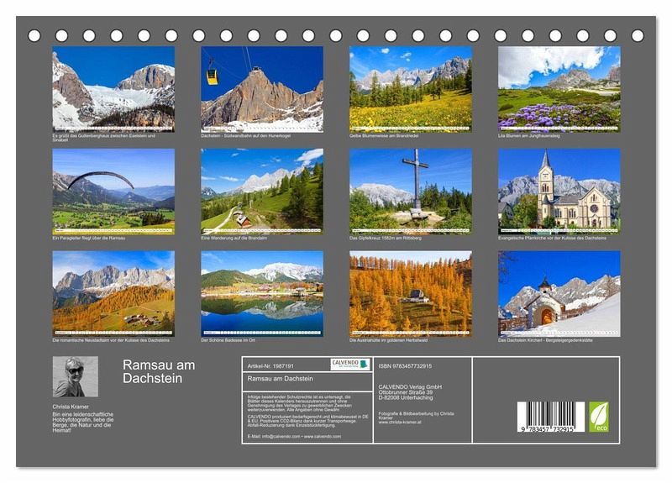Screen dimensions: 672x483
Task: Click the 'CALVENDO Verlag GmbH' address block
Action: (x=410, y=392)
